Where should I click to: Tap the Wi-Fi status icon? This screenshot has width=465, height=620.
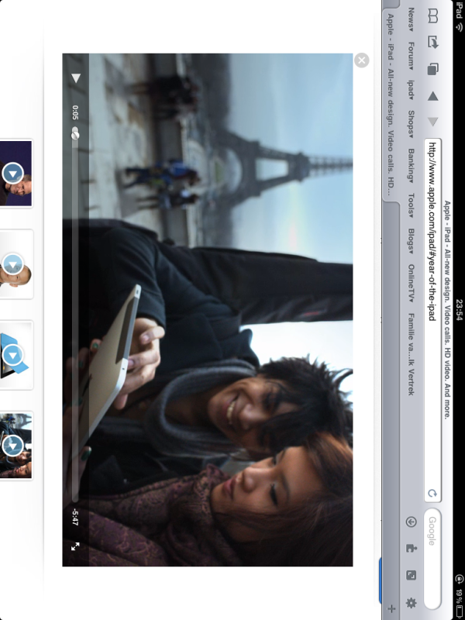pyautogui.click(x=459, y=26)
